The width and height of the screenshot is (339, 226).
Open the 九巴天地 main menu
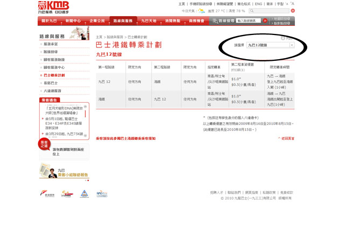[x=149, y=21]
